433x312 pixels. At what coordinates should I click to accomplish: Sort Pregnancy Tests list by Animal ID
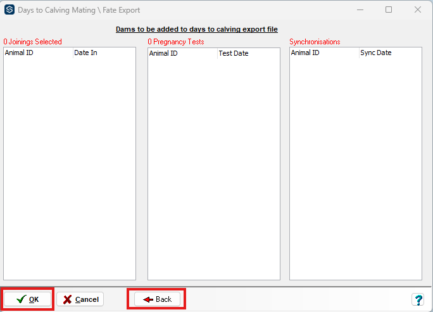click(x=182, y=54)
